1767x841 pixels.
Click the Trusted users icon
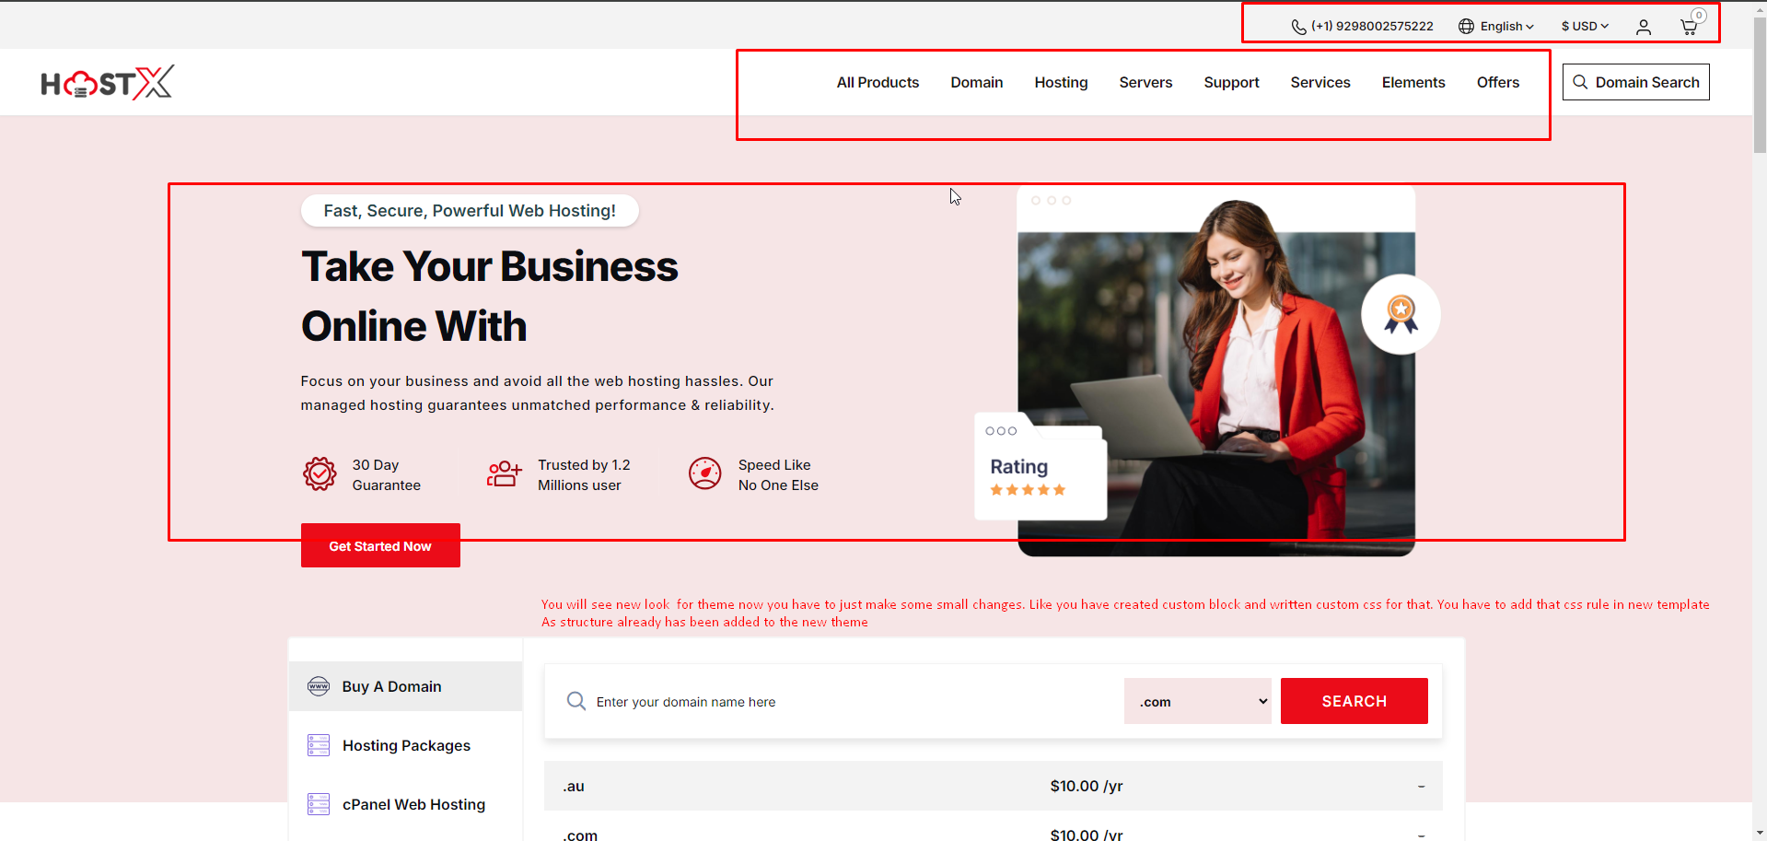pyautogui.click(x=504, y=474)
